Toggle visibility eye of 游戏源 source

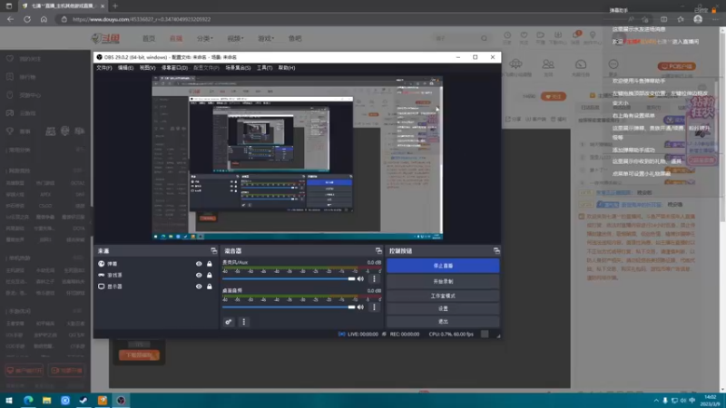(199, 276)
